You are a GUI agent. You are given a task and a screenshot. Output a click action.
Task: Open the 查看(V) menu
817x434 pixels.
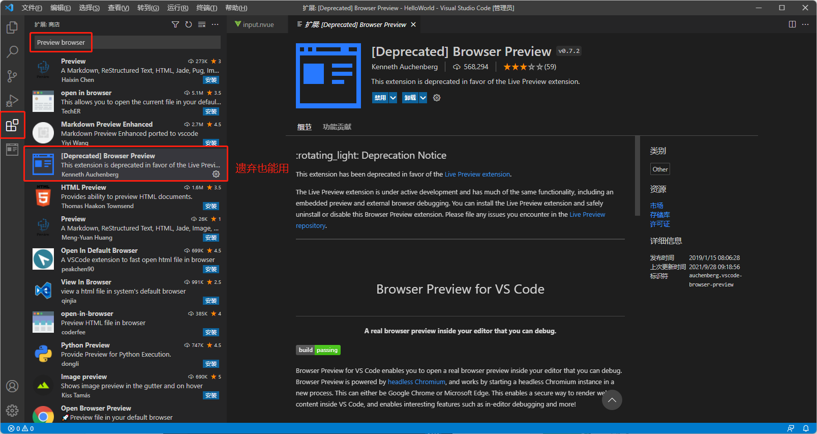point(118,8)
